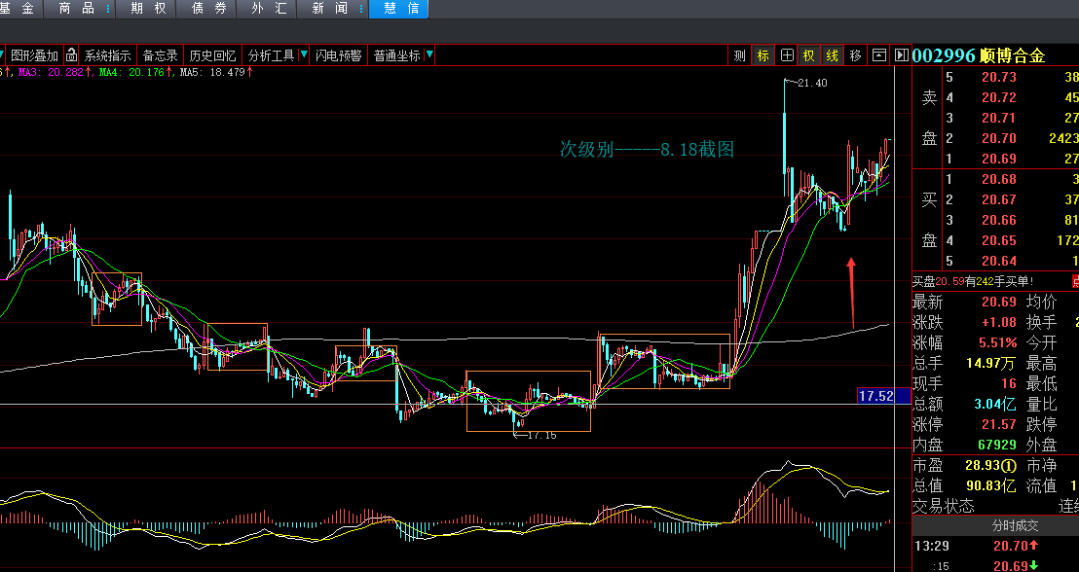Click the 系统指示 button

click(x=107, y=55)
